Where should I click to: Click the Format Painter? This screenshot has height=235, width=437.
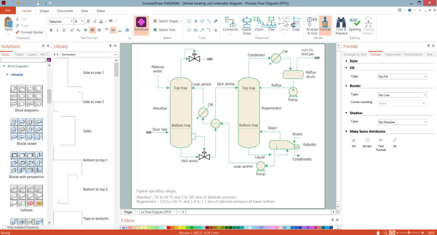[x=29, y=32]
